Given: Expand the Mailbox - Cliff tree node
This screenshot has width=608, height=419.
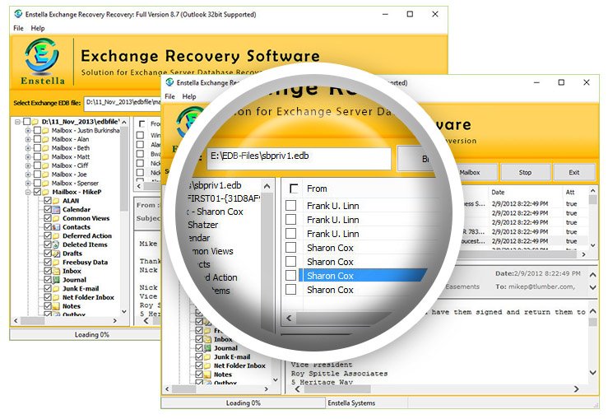Looking at the screenshot, I should click(x=28, y=165).
